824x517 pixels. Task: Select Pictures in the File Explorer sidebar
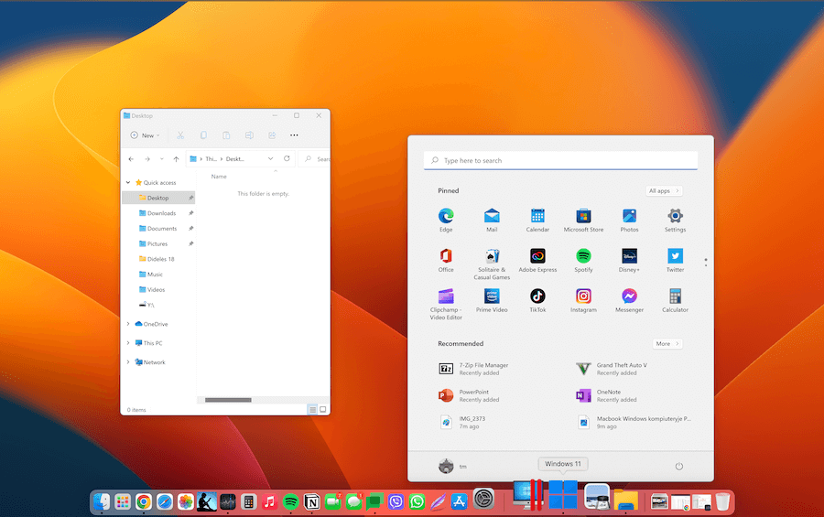click(x=158, y=243)
